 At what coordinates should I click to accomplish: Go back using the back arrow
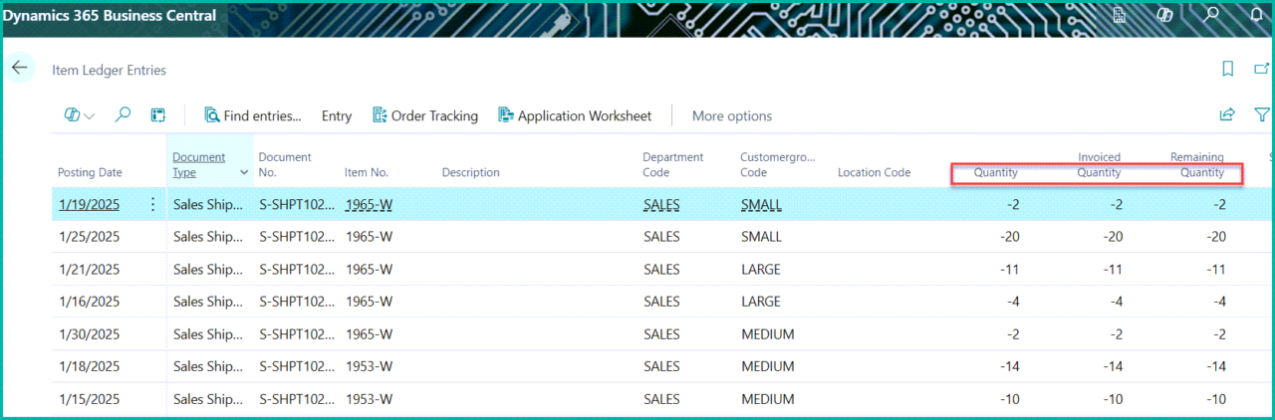[x=20, y=69]
